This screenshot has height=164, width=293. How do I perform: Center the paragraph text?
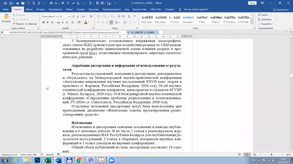click(x=103, y=22)
